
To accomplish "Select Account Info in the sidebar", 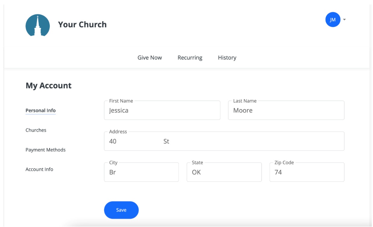I will [39, 169].
